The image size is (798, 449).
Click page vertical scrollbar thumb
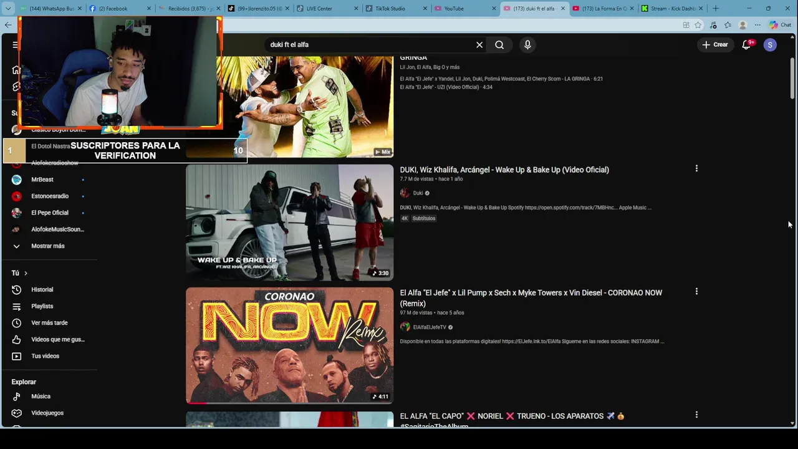click(x=793, y=79)
